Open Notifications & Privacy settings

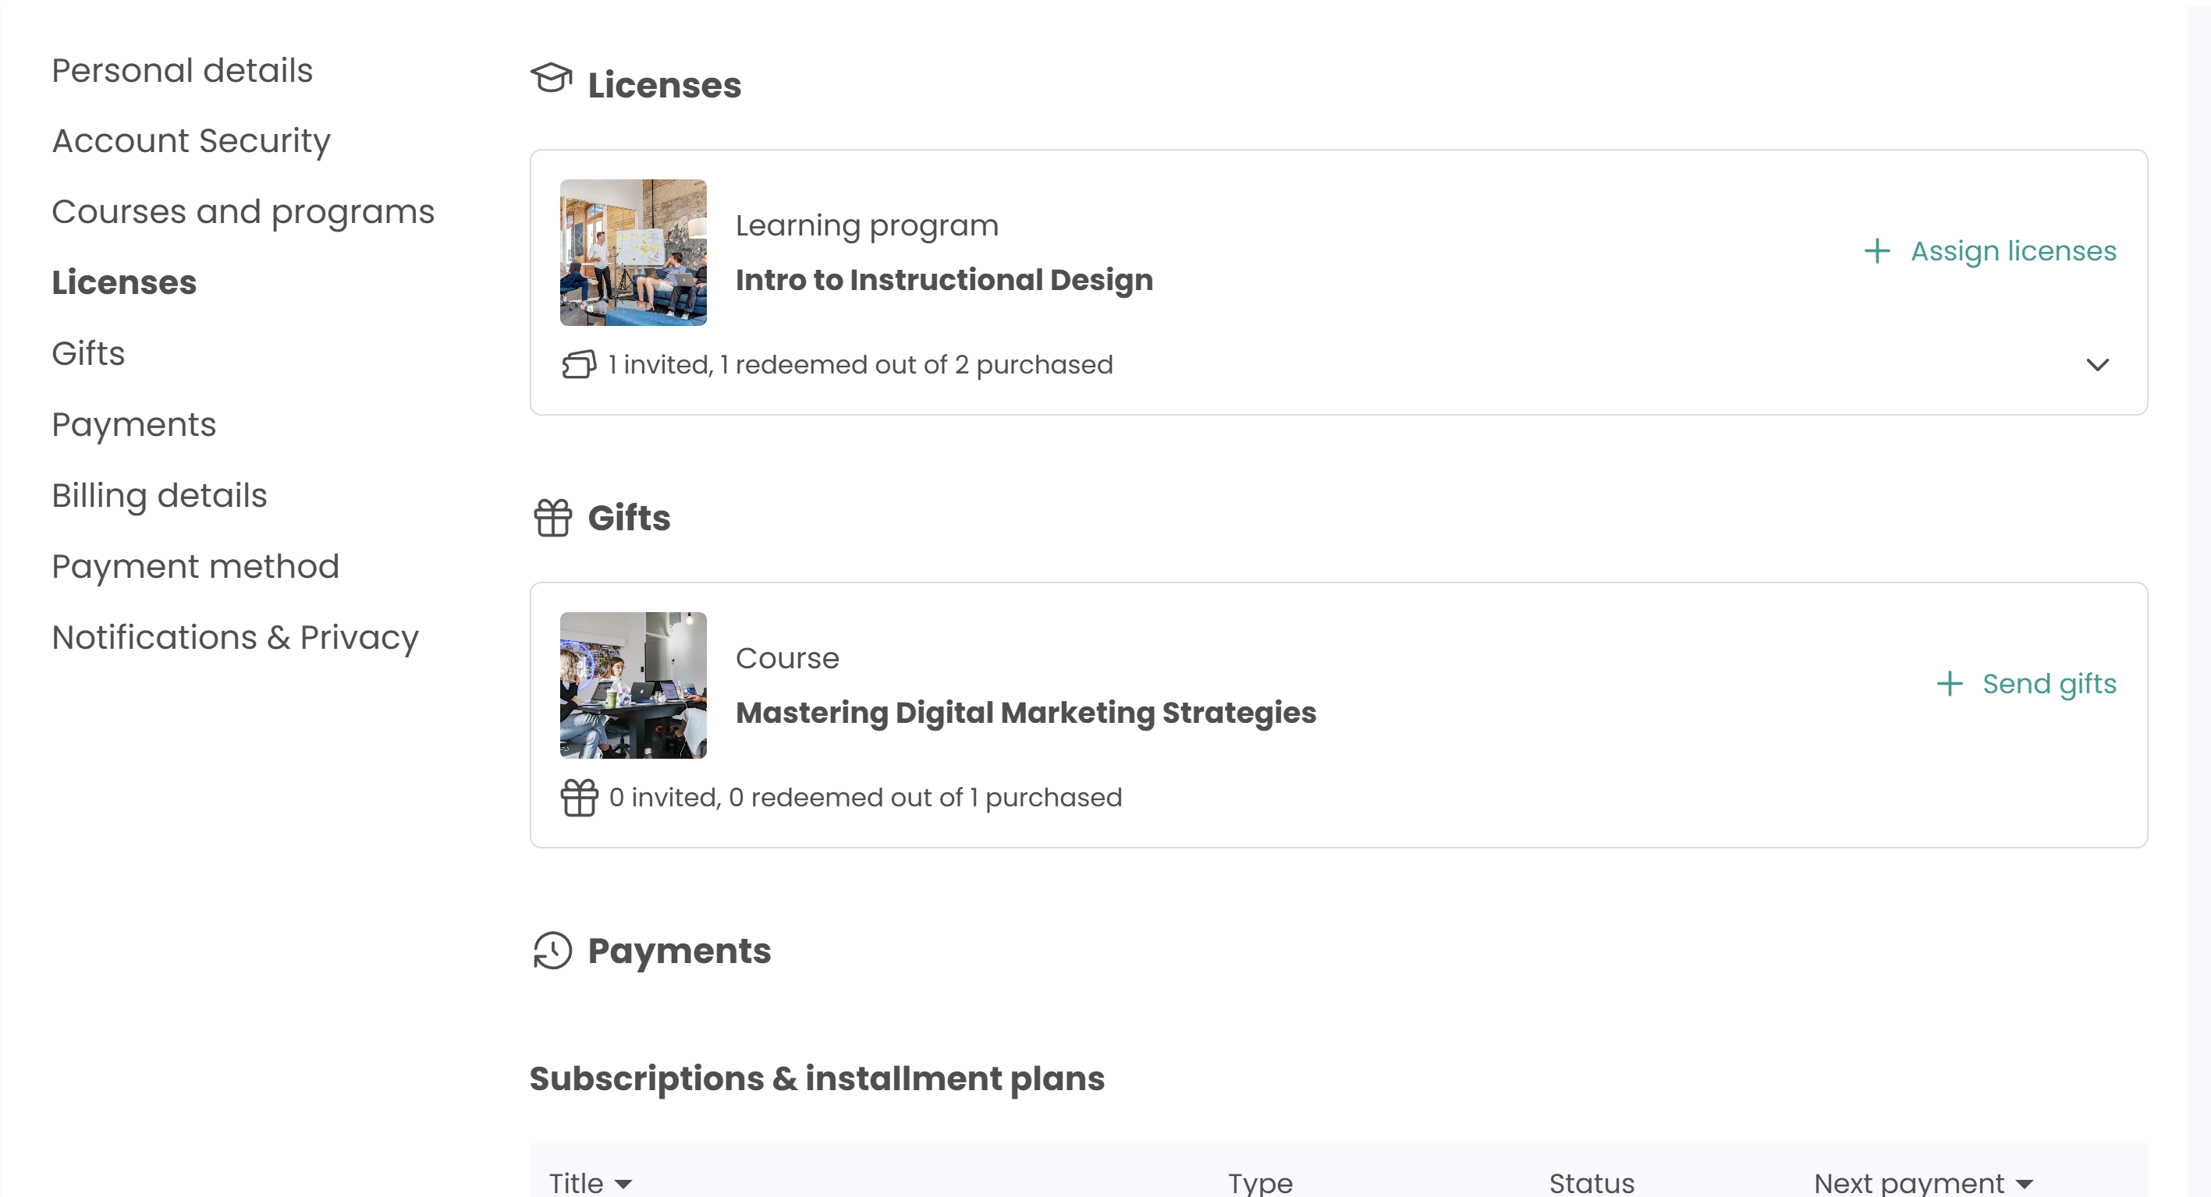(234, 638)
